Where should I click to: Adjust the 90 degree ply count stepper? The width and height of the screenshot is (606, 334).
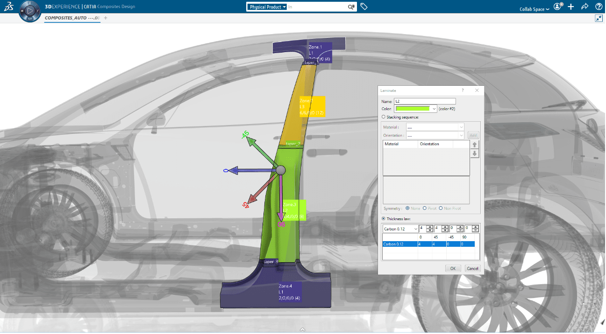click(x=475, y=229)
